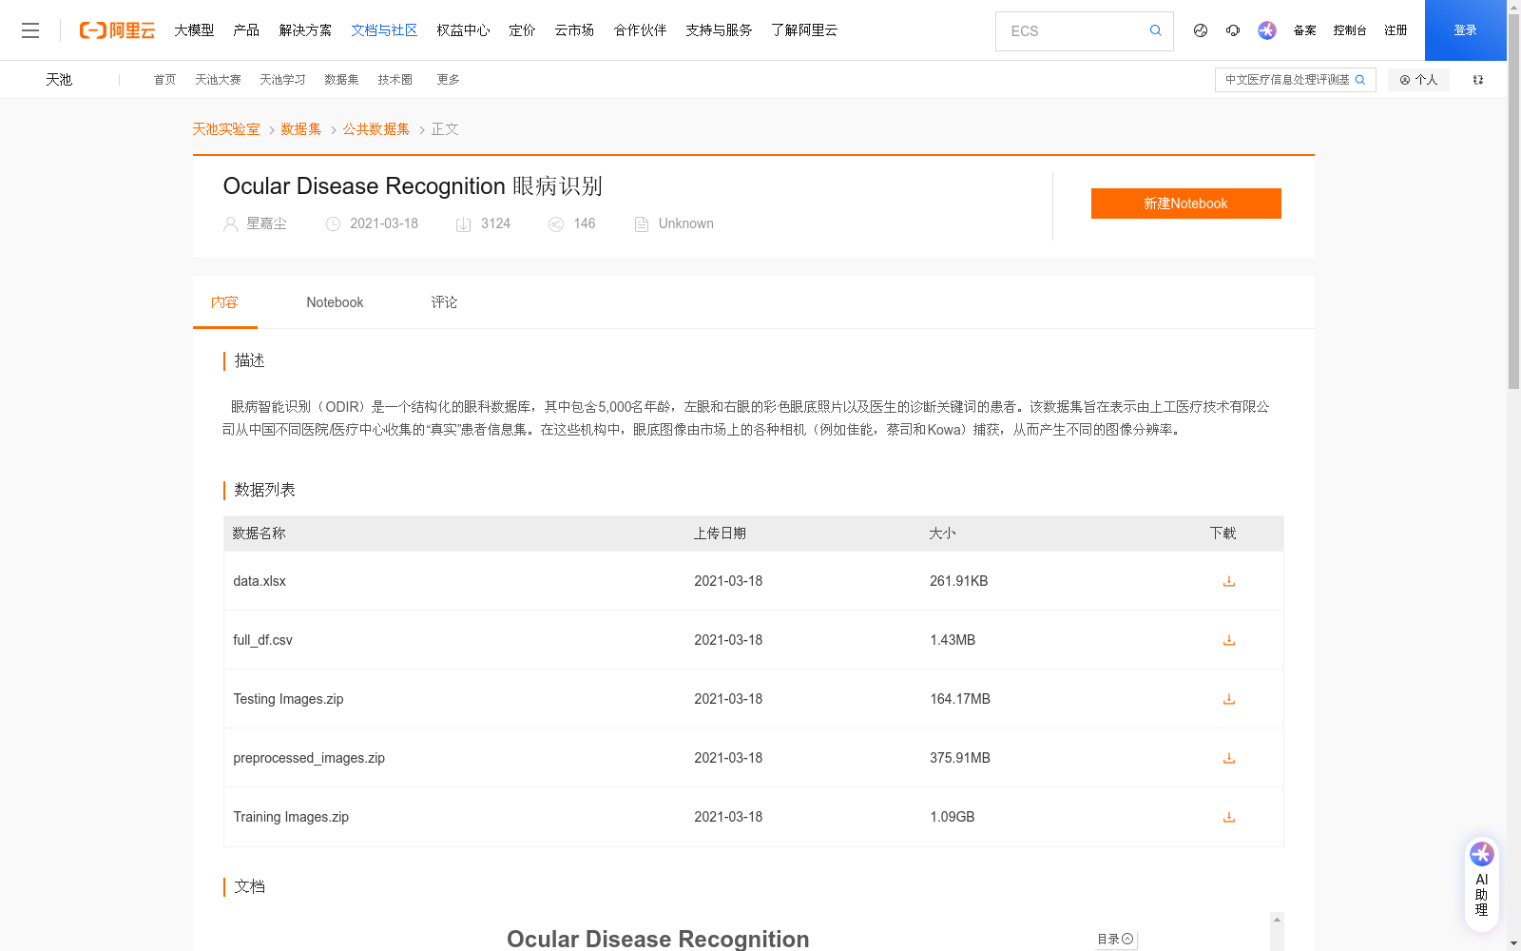Click the share icon next to 146
The width and height of the screenshot is (1521, 951).
click(x=556, y=224)
